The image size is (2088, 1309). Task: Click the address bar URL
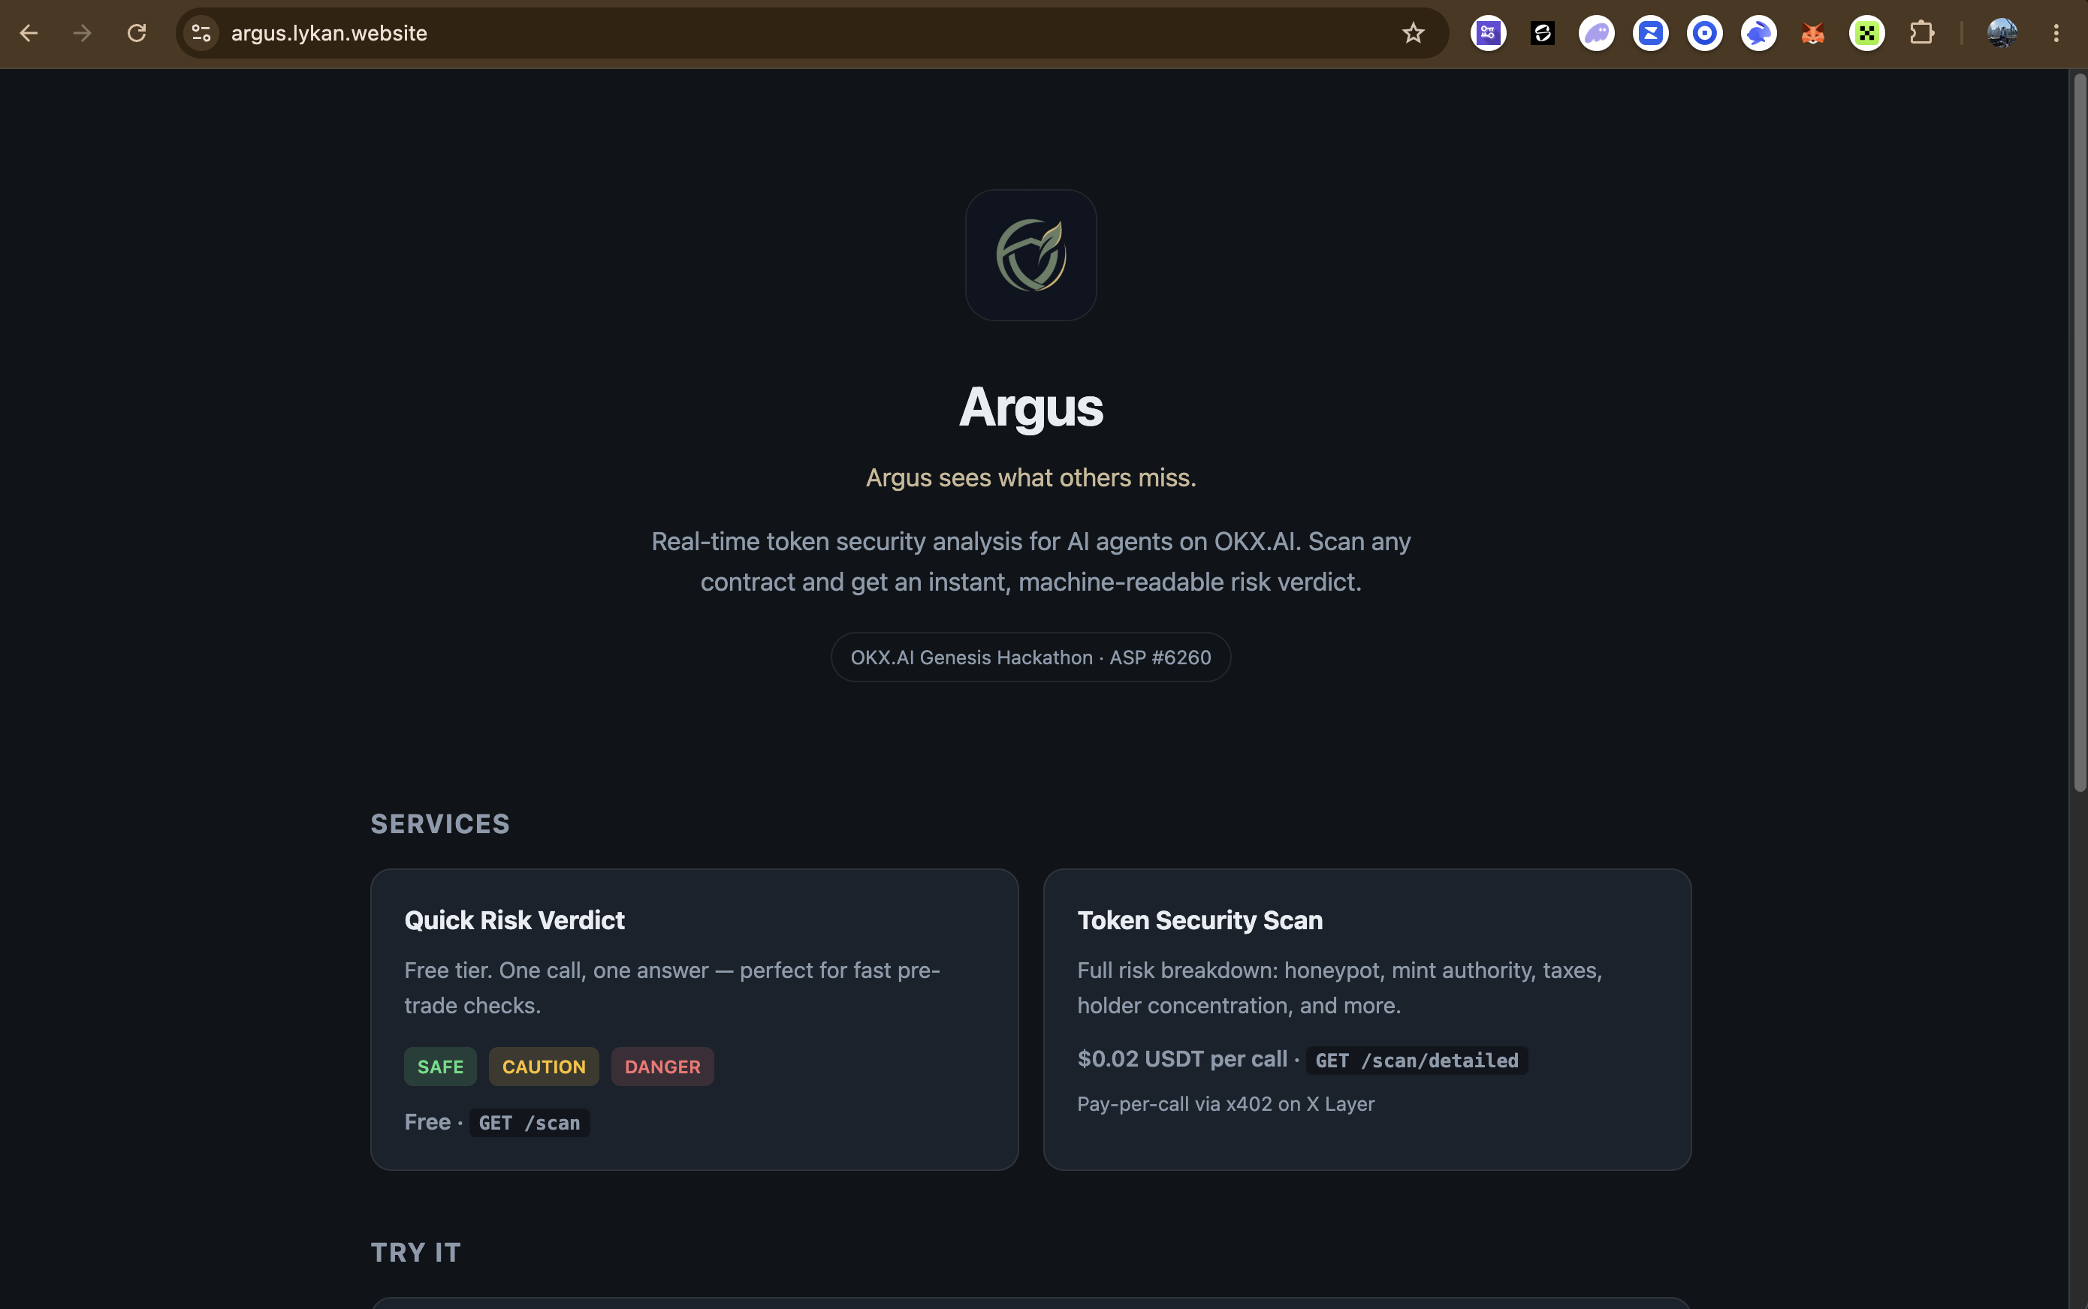[x=329, y=33]
